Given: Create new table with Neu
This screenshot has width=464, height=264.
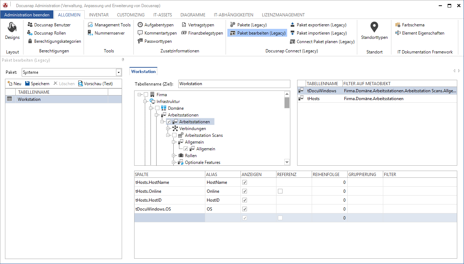Looking at the screenshot, I should (x=14, y=84).
